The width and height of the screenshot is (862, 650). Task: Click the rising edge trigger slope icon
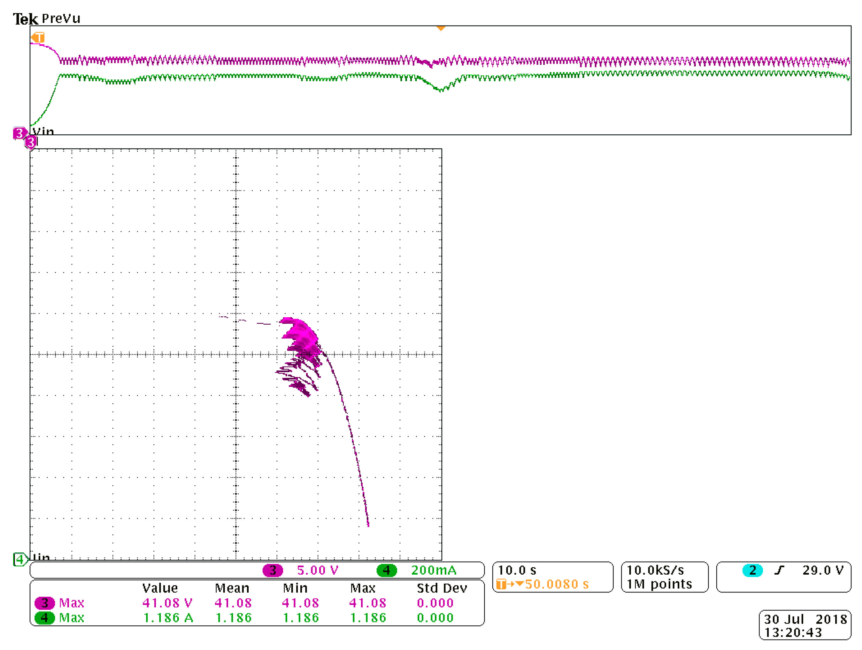779,571
